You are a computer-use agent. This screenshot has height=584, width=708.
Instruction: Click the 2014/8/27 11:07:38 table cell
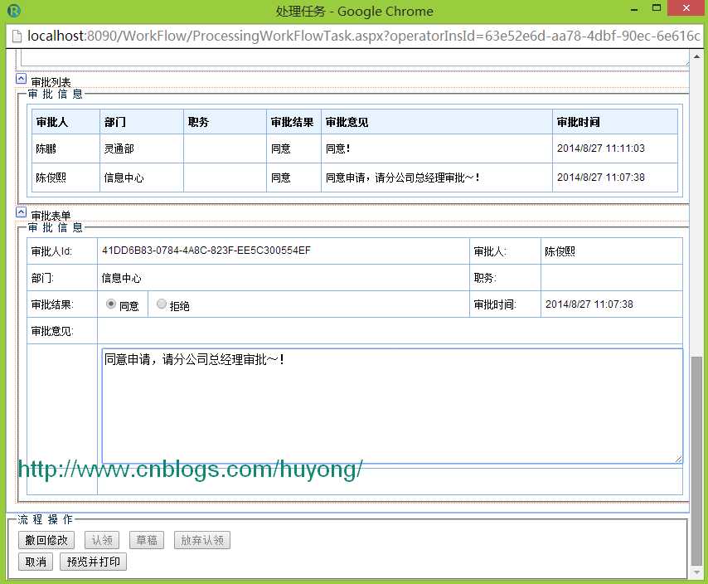[615, 178]
